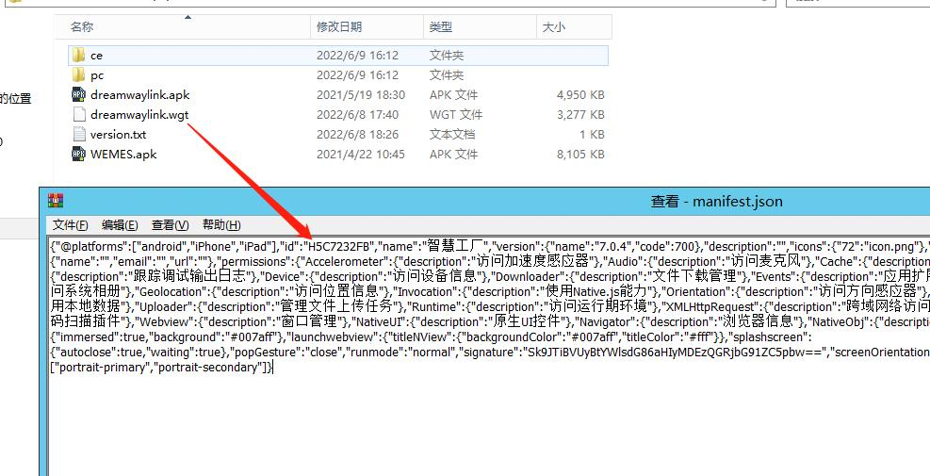The image size is (930, 476).
Task: Click the WinRAR viewer title bar icon
Action: tap(57, 202)
